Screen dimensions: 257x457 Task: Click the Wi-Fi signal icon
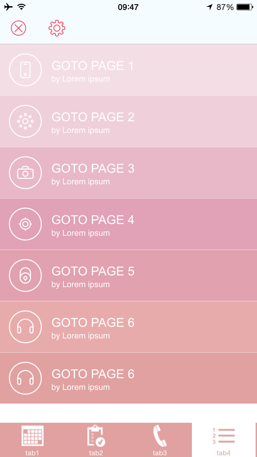click(21, 7)
